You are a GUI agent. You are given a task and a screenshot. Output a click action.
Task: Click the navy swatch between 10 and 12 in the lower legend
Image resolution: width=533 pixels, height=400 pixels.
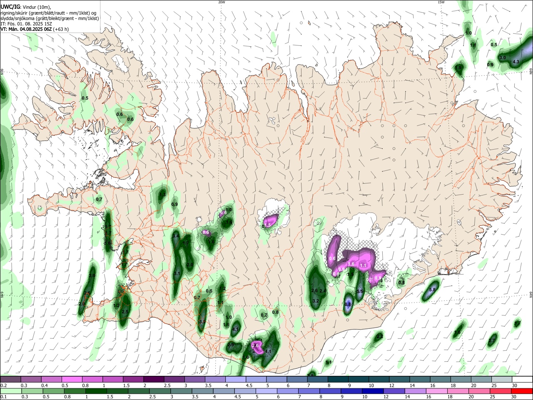[373, 391]
